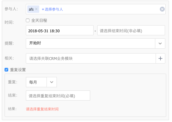Click the 请选择关联CRM业务模块 field
The width and height of the screenshot is (172, 122).
91,58
